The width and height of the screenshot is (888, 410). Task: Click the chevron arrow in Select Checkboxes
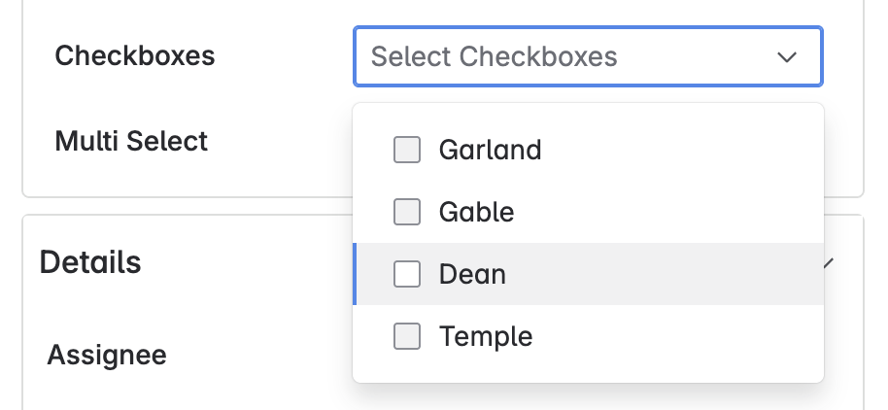[x=787, y=57]
